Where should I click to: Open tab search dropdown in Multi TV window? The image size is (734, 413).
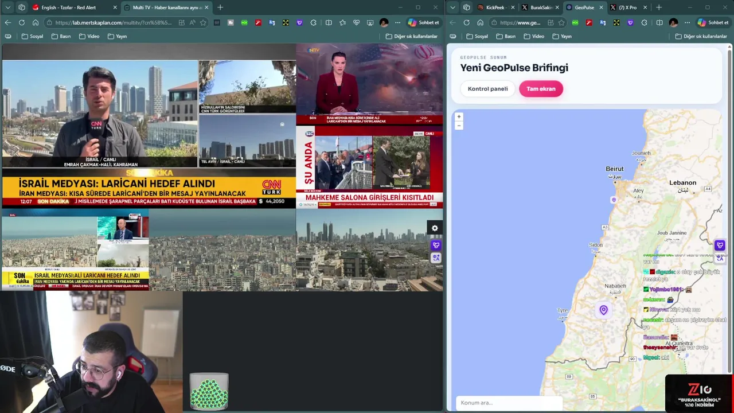click(8, 7)
